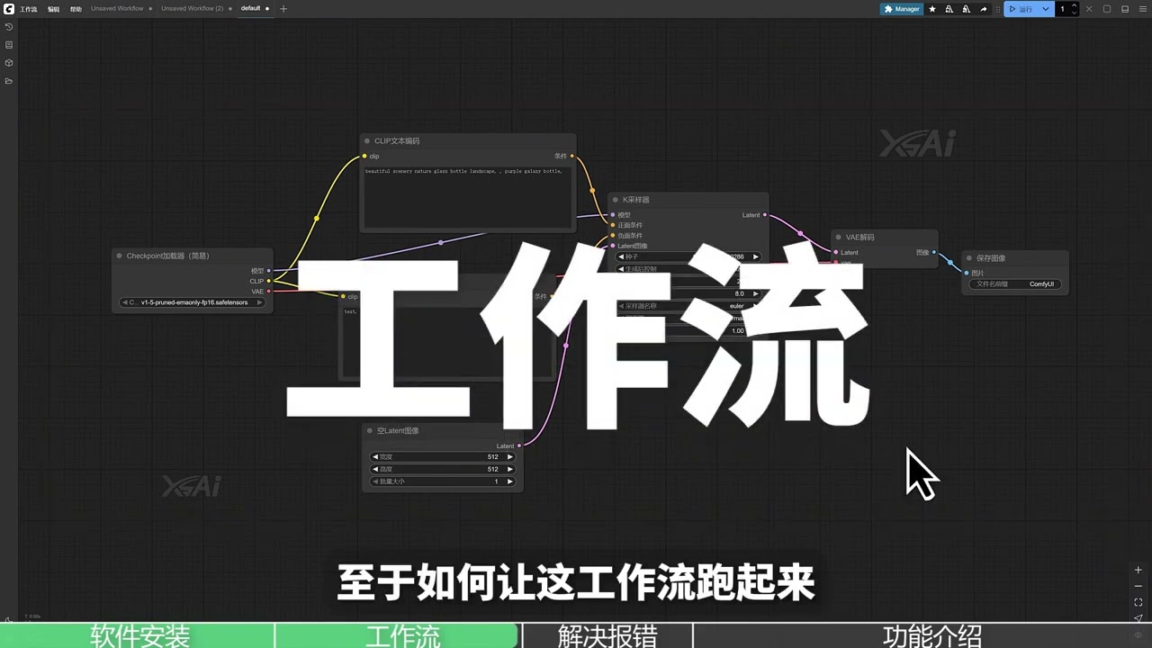Click the first unload-models icon after the star
1152x648 pixels.
coord(949,9)
